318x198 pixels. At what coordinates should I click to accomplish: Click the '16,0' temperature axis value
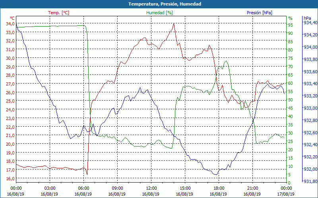coord(10,179)
